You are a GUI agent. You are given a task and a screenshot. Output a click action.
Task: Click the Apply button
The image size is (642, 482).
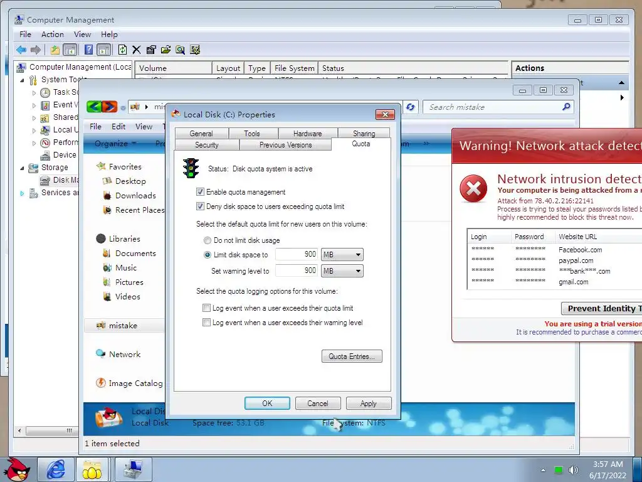click(369, 404)
